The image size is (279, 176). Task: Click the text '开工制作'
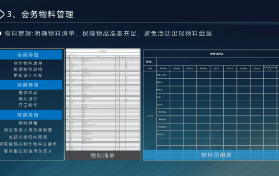coord(28,105)
